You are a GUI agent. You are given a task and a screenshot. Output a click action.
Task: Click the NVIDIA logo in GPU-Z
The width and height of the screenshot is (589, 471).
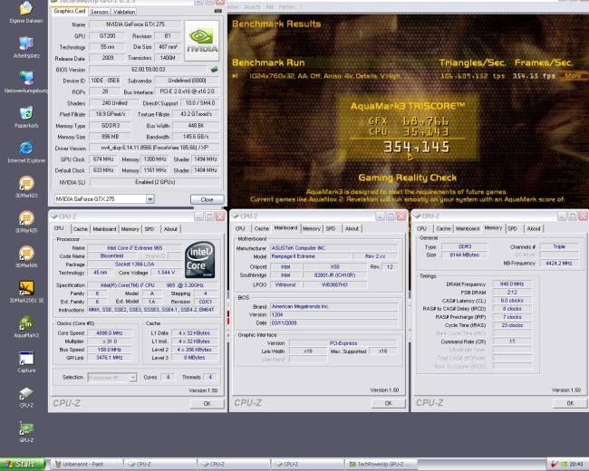coord(202,41)
